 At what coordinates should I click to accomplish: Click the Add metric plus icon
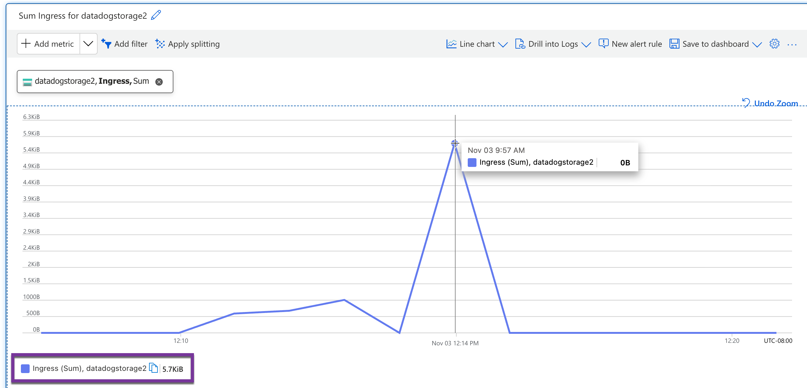click(x=26, y=44)
